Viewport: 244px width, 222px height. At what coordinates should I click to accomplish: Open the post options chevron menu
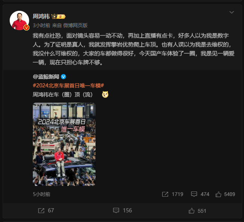232,12
